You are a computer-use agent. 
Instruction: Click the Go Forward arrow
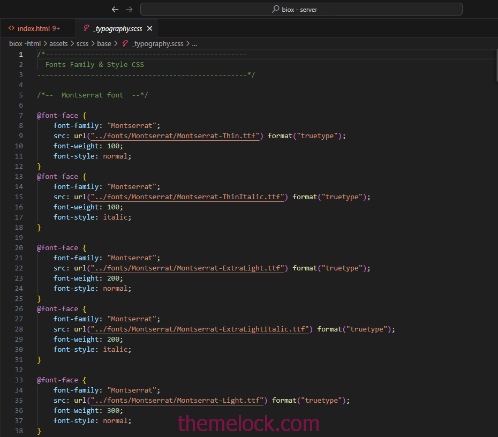click(129, 9)
